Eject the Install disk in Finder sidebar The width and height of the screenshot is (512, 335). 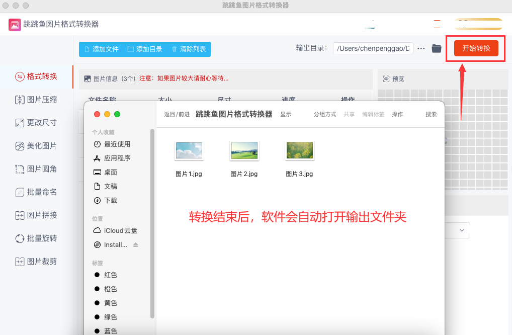pyautogui.click(x=135, y=245)
